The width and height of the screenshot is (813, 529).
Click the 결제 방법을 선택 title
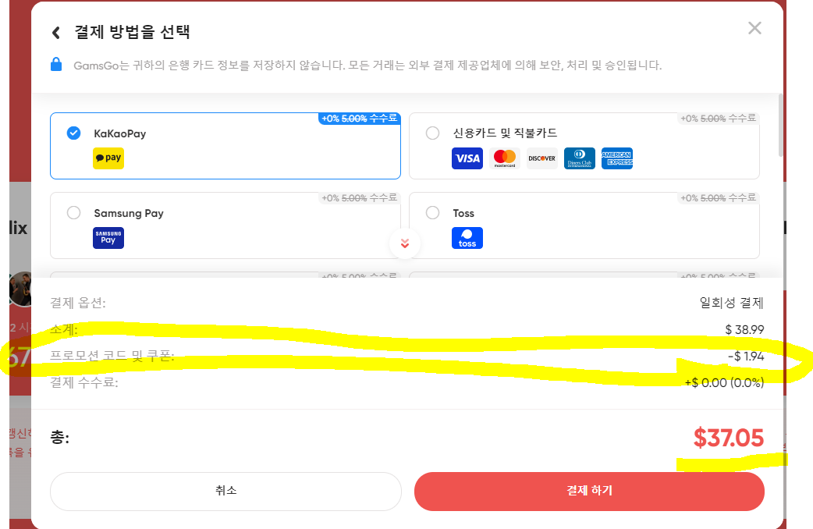[132, 32]
